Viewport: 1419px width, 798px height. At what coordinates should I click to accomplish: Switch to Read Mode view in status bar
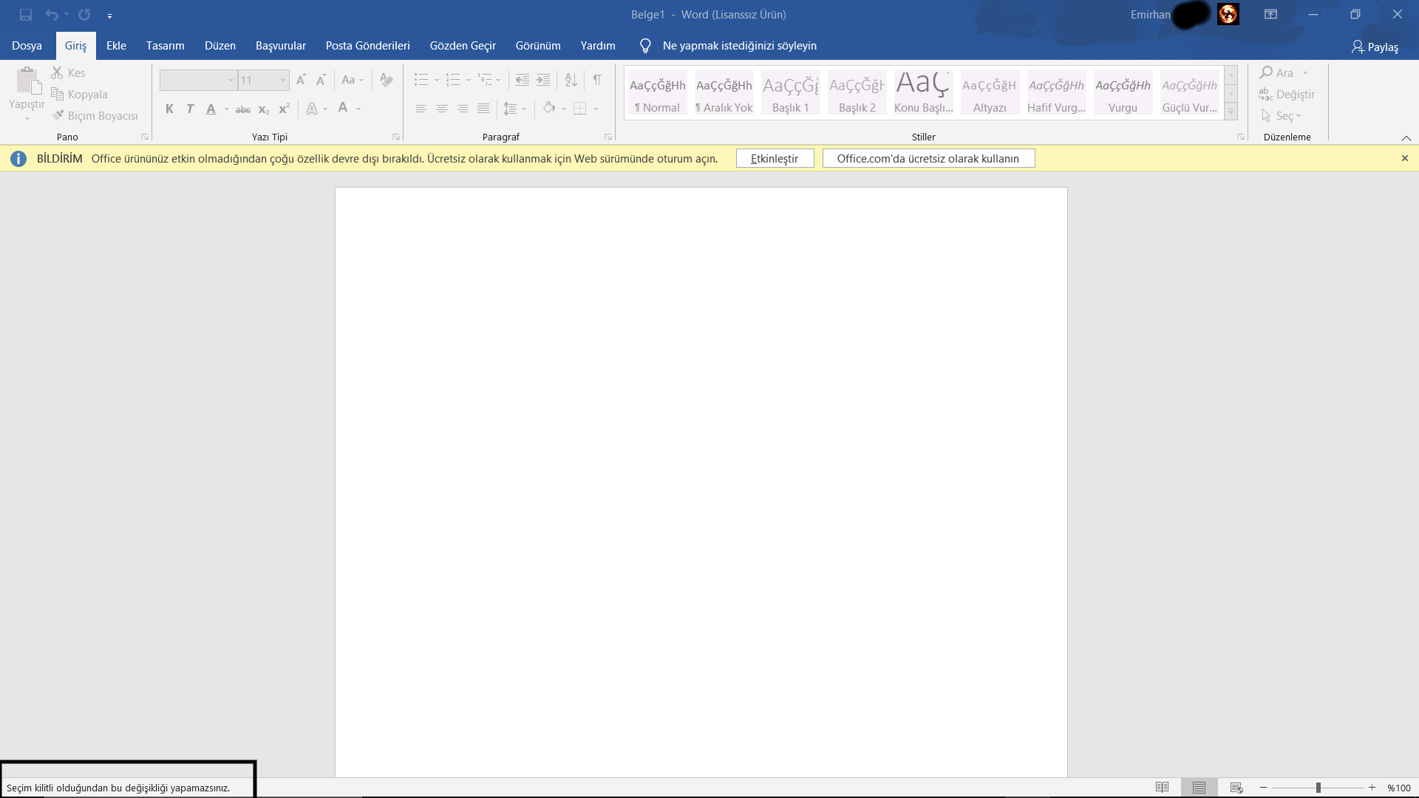coord(1162,788)
